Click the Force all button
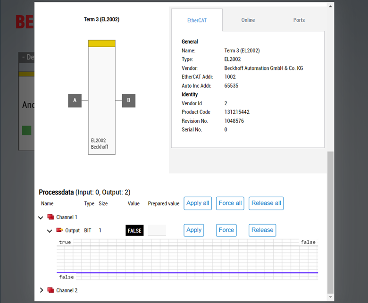The height and width of the screenshot is (303, 368). tap(230, 203)
